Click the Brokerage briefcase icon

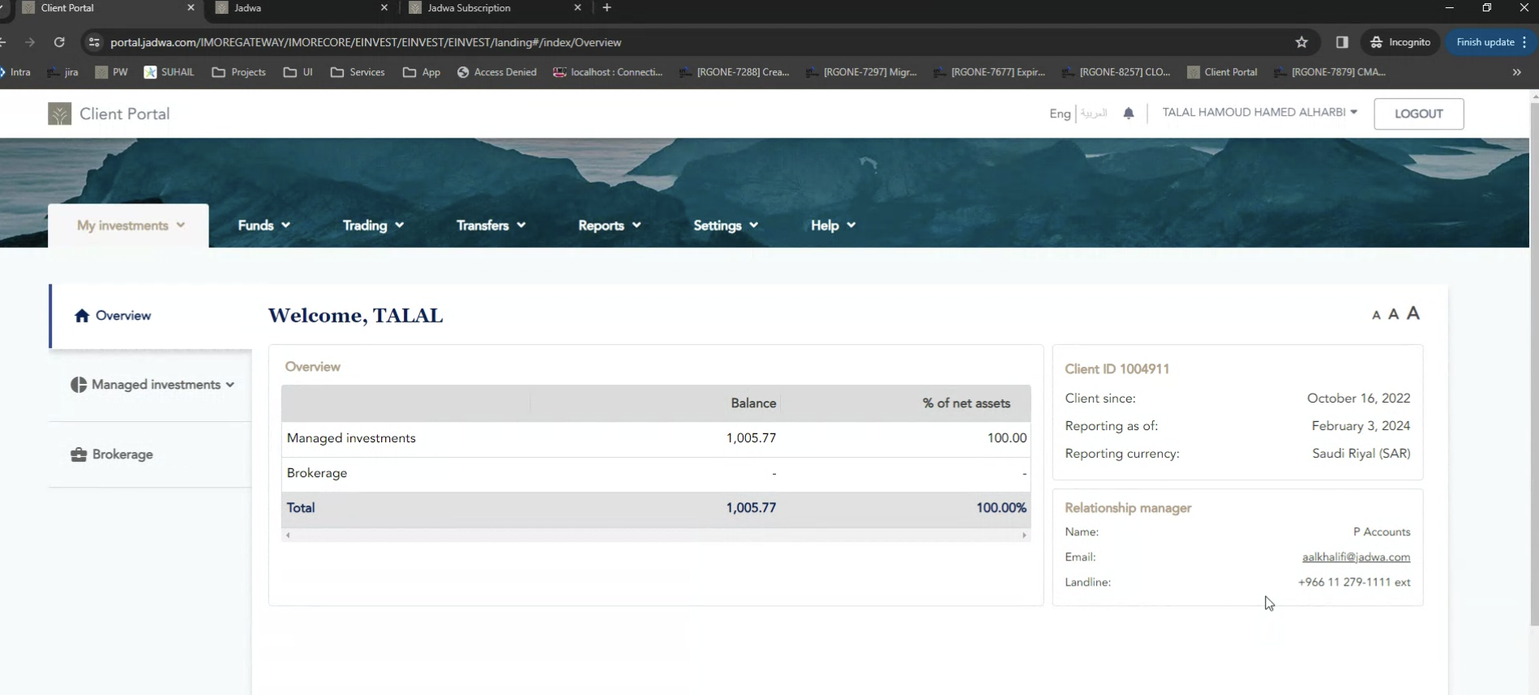[x=79, y=454]
